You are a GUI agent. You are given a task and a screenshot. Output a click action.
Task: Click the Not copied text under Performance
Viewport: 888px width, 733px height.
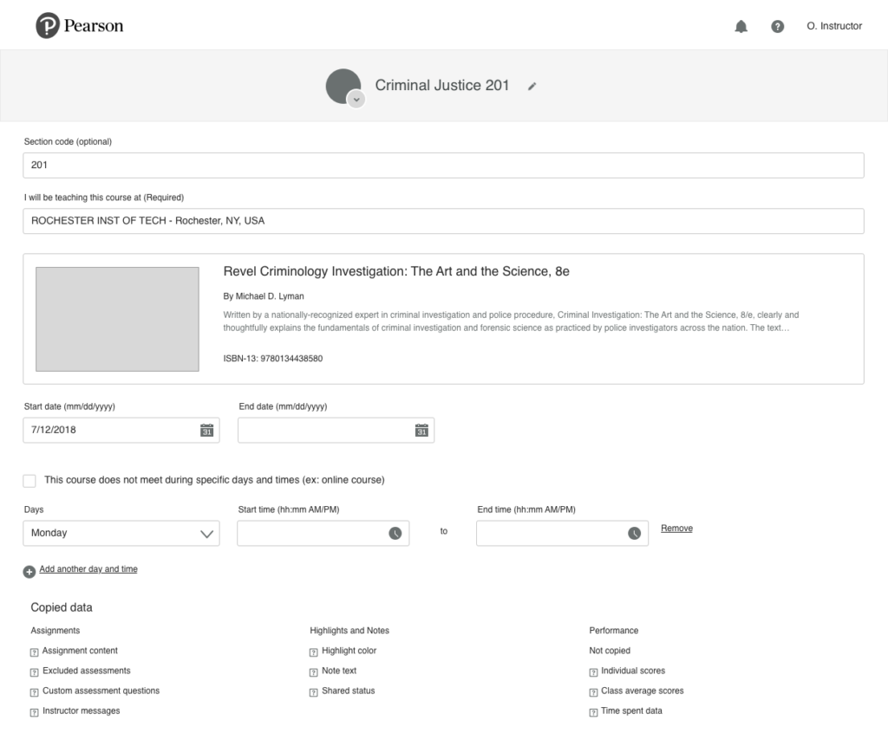610,651
